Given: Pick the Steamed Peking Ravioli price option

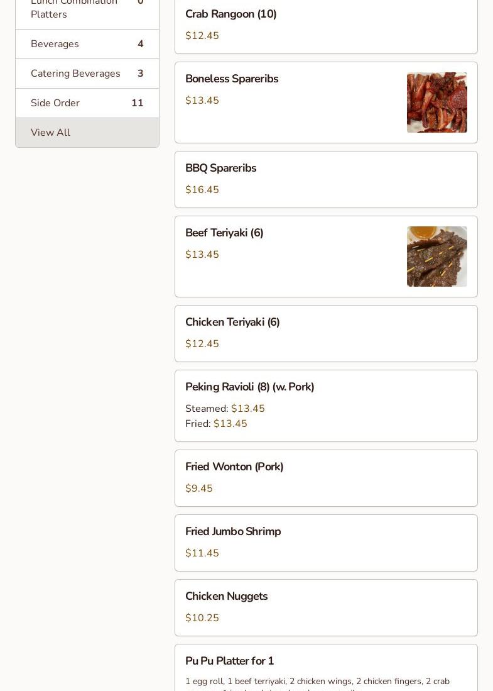Looking at the screenshot, I should coord(225,409).
